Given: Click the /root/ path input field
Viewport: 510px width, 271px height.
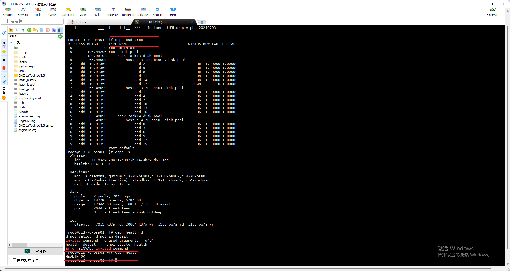Looking at the screenshot, I should tap(33, 36).
